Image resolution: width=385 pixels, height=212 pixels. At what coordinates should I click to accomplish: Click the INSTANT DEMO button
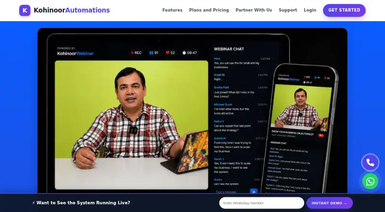pyautogui.click(x=330, y=203)
